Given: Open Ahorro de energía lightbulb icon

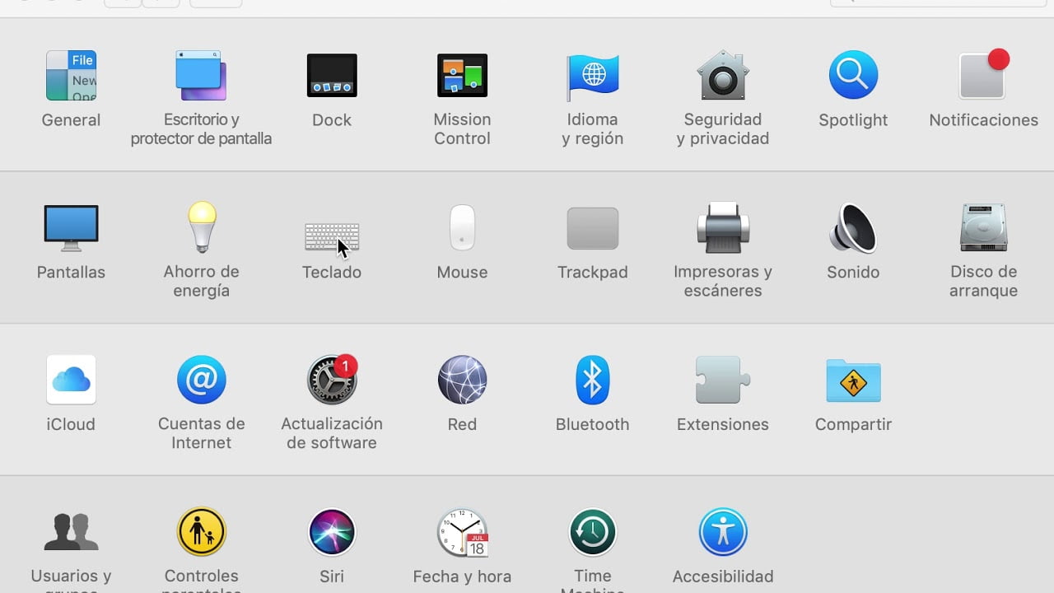Looking at the screenshot, I should (x=202, y=226).
